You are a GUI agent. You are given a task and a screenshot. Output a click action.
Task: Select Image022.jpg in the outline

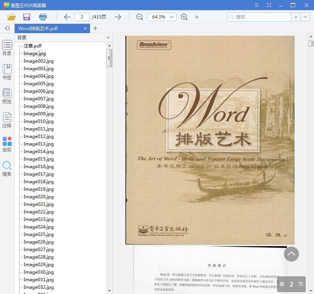(x=39, y=212)
